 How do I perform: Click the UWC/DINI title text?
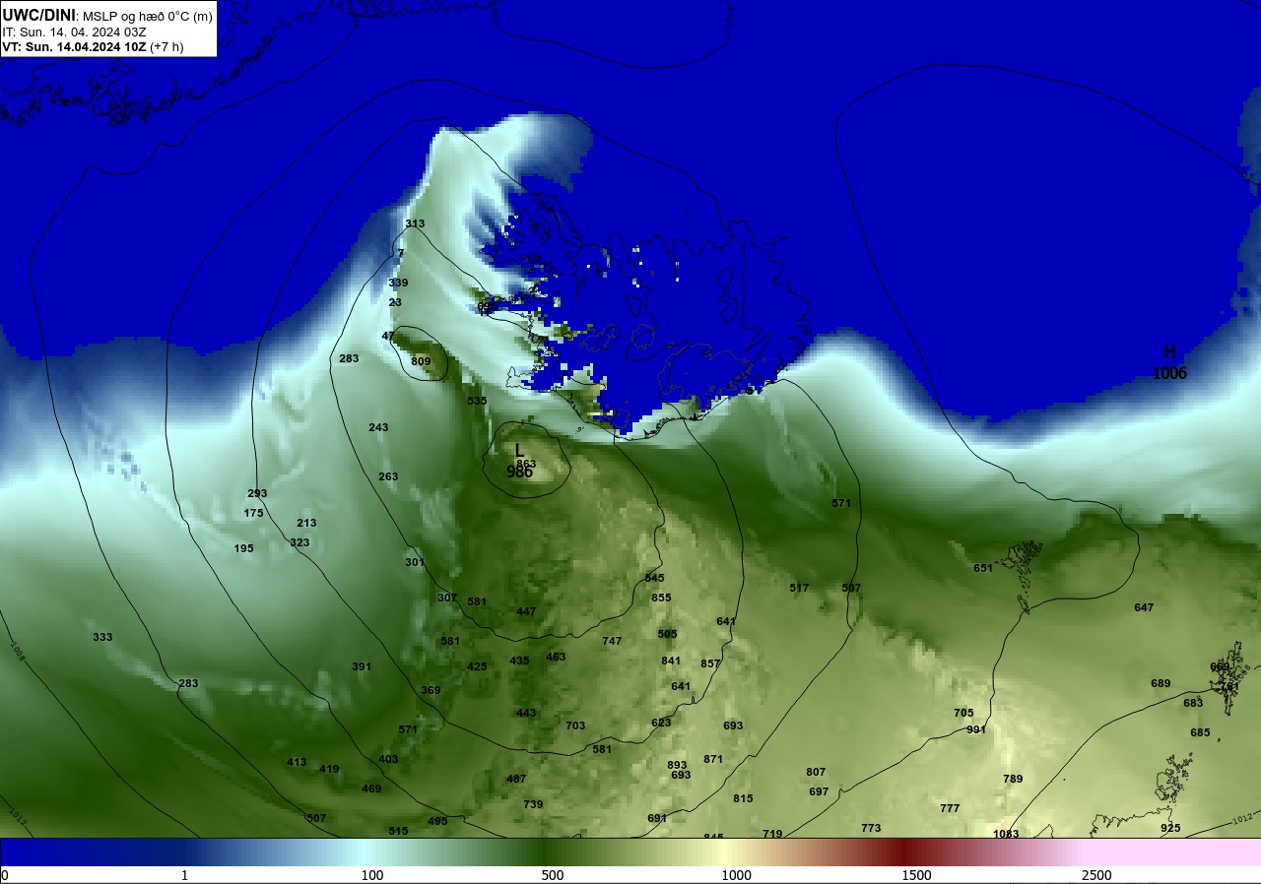click(39, 15)
